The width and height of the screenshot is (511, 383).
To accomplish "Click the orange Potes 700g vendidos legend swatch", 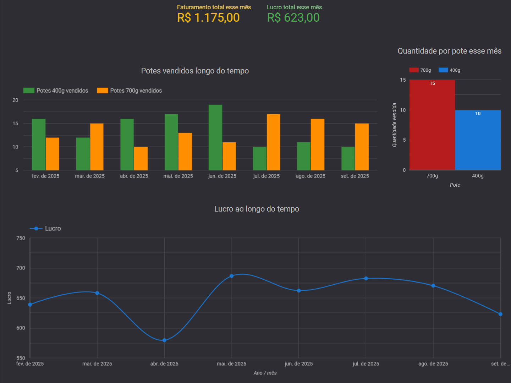I will pyautogui.click(x=103, y=91).
